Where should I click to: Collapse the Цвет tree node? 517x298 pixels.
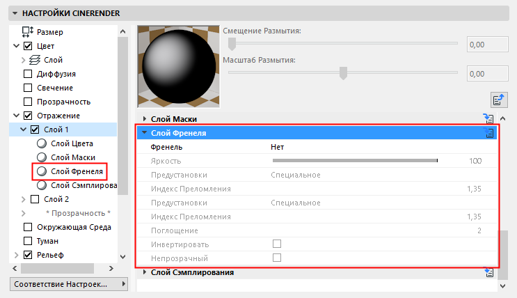(x=16, y=46)
